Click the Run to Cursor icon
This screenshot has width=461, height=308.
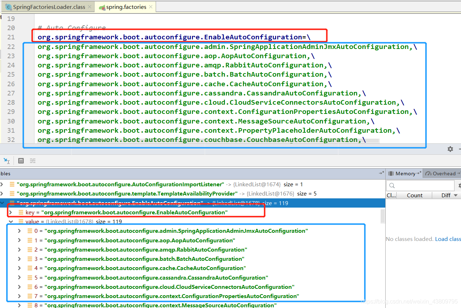(6, 161)
